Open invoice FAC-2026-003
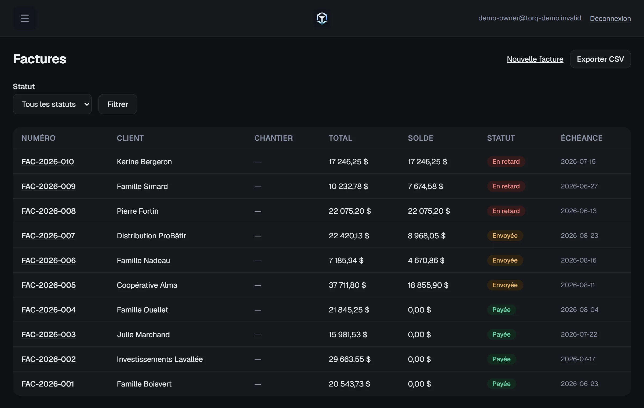 point(49,334)
